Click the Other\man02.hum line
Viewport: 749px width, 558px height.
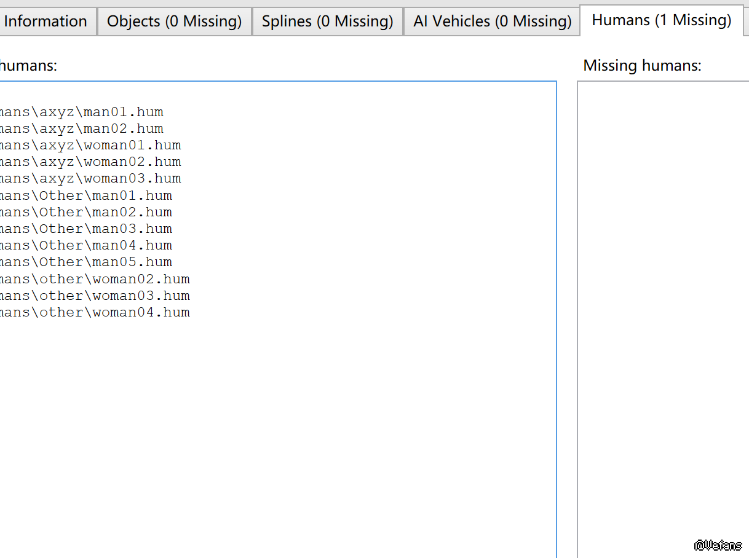tap(86, 213)
